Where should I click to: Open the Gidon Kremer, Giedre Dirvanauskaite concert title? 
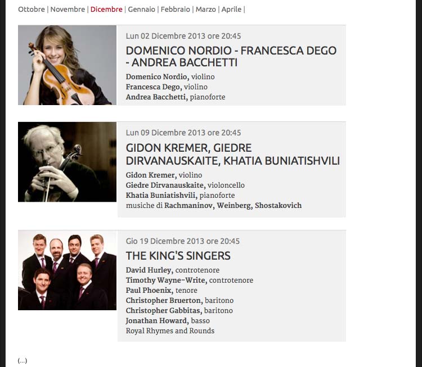point(233,155)
